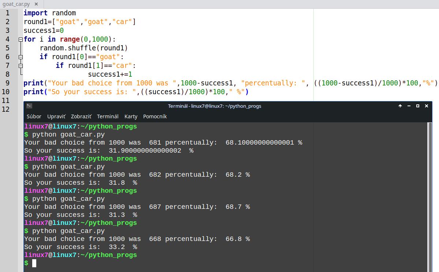Collapse the for loop fold marker
Viewport: 439px width, 272px height.
pos(21,39)
